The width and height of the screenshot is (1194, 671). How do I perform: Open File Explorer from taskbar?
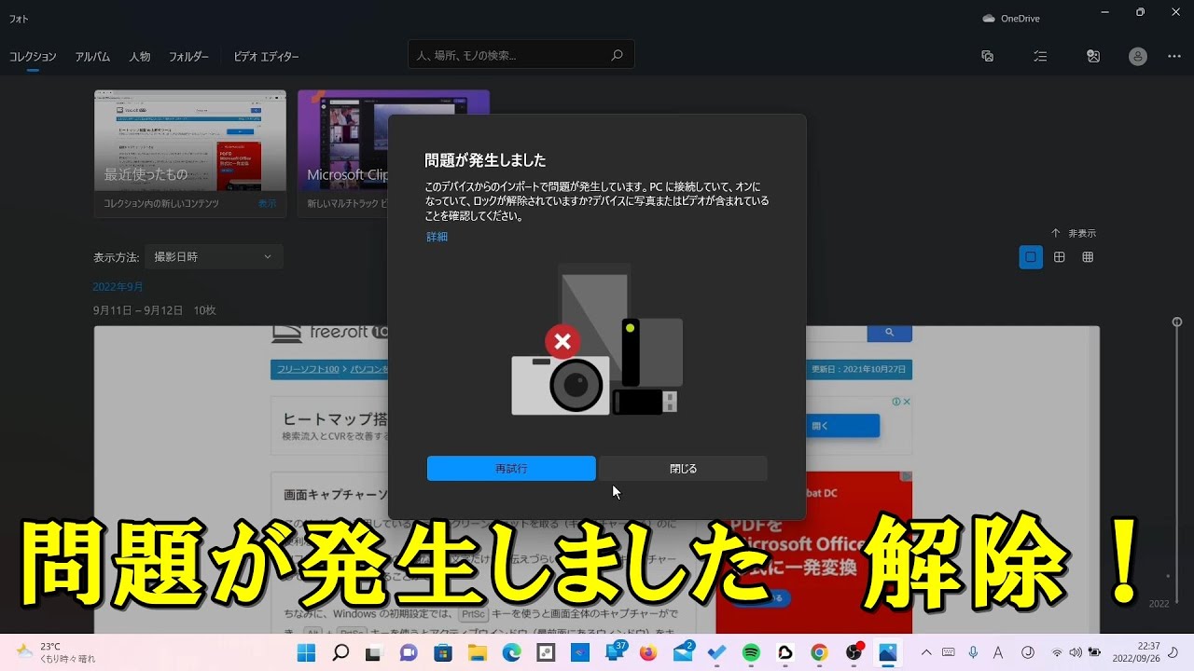pos(477,652)
